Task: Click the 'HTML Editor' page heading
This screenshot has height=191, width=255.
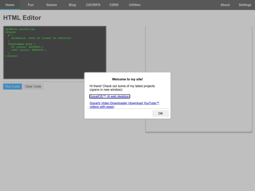Action: (x=22, y=18)
